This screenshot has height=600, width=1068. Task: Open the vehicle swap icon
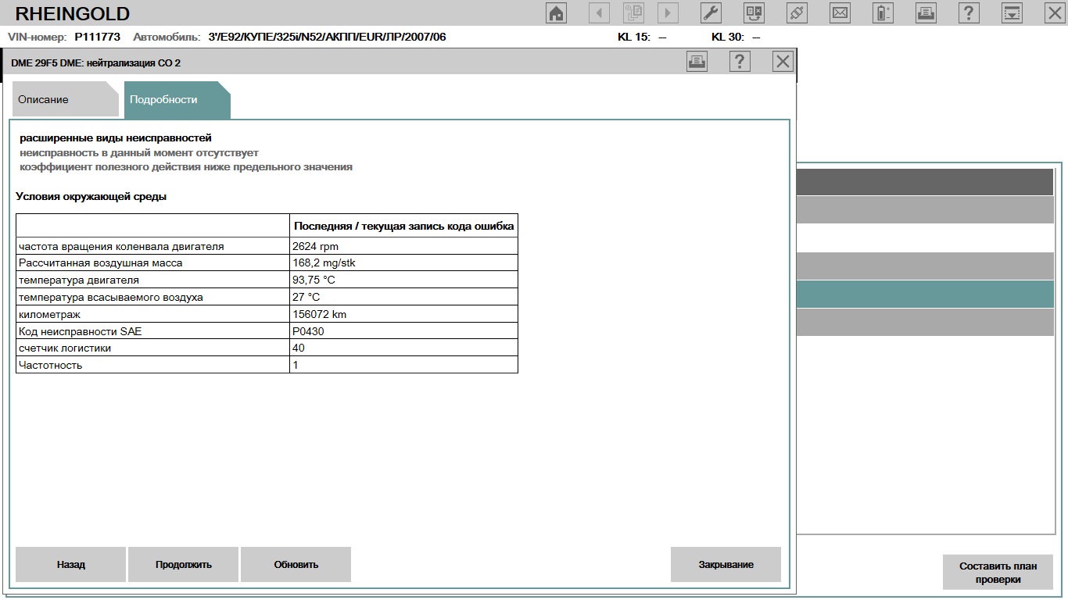[754, 12]
